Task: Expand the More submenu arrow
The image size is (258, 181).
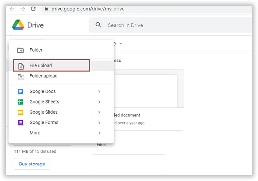Action: pos(99,133)
